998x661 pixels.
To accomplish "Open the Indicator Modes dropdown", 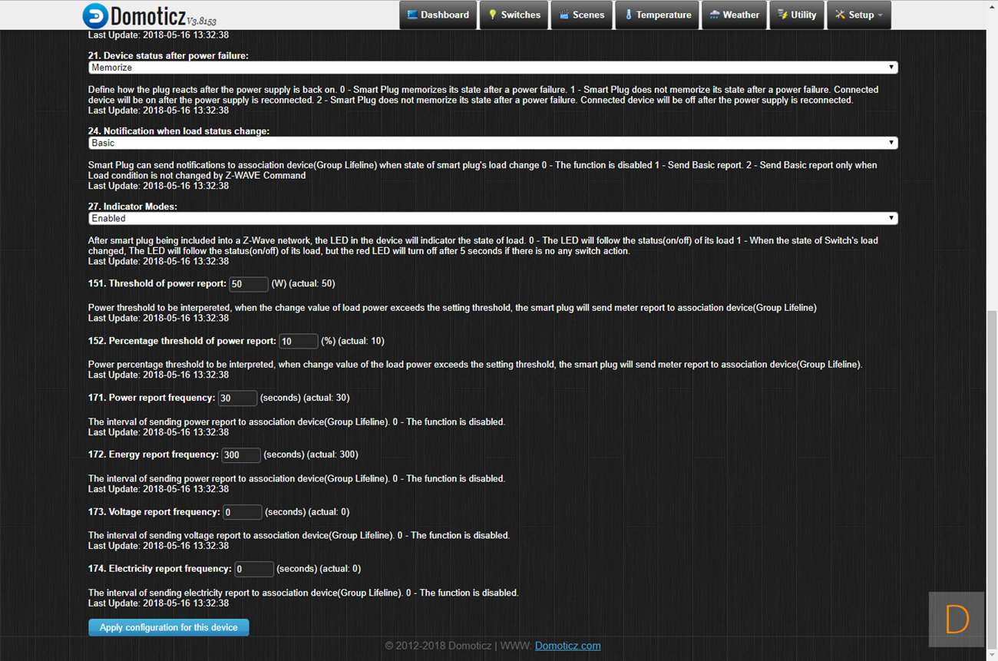I will pyautogui.click(x=493, y=219).
